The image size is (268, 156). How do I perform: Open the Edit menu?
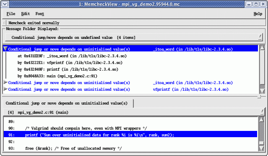(26, 14)
